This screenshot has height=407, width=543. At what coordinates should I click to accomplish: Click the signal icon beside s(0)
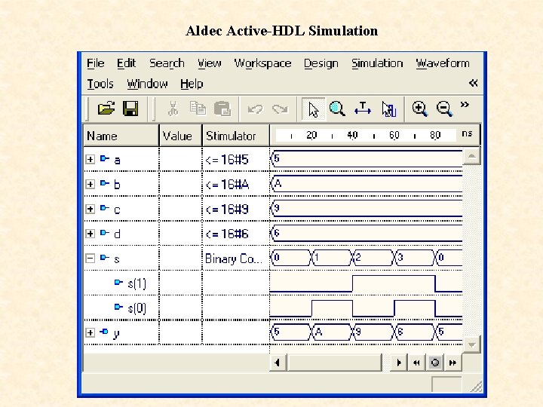[x=119, y=307]
